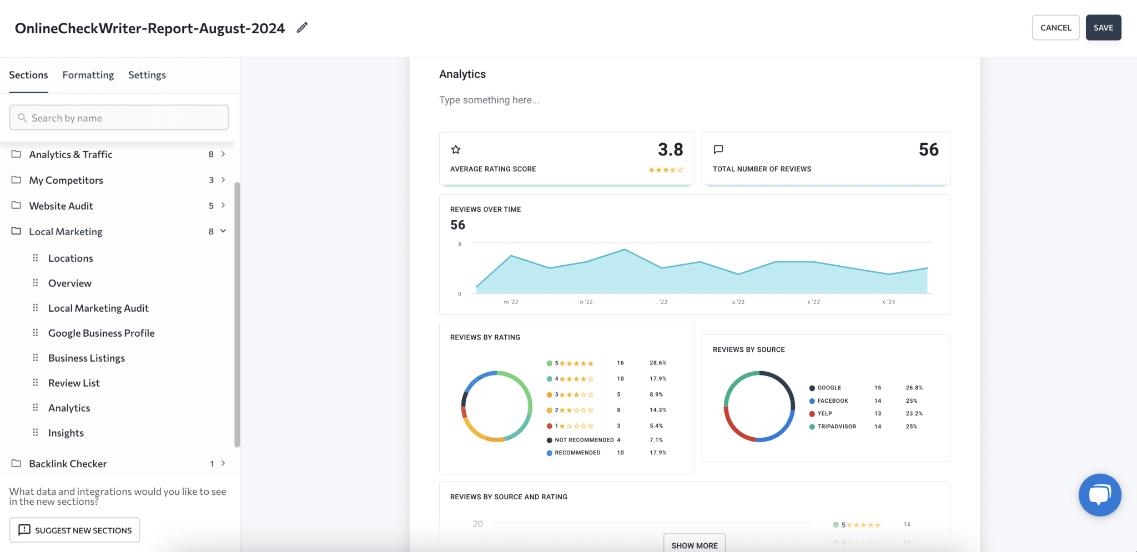
Task: Switch to the Formatting tab
Action: pos(88,74)
